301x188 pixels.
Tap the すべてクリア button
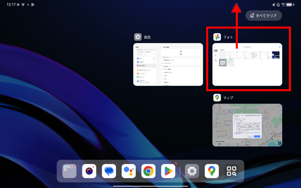(x=263, y=16)
